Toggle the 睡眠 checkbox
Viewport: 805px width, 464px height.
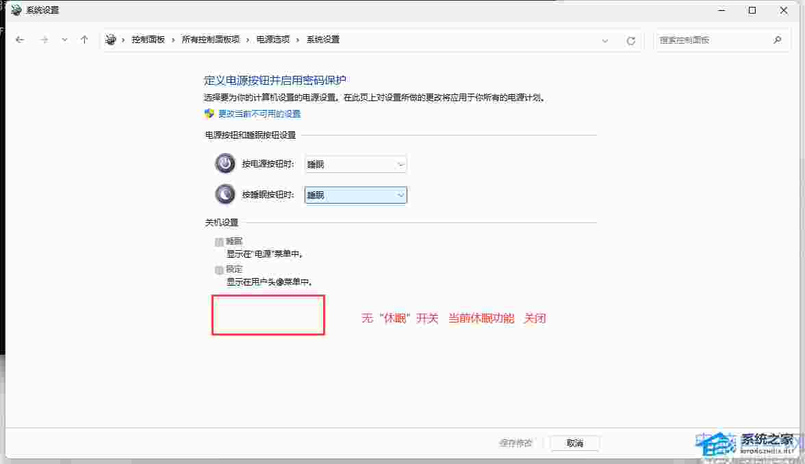(x=219, y=242)
